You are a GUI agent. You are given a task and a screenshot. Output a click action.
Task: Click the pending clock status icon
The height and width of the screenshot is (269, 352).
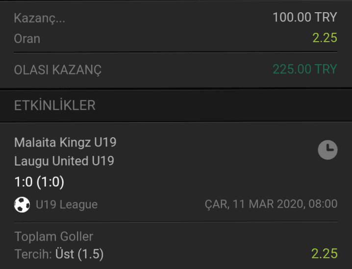327,149
